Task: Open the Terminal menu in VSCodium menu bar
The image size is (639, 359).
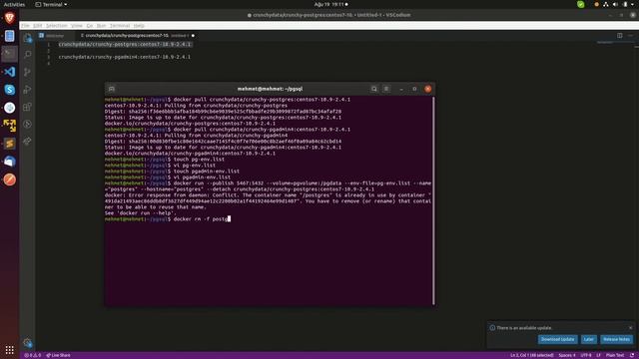Action: [120, 25]
